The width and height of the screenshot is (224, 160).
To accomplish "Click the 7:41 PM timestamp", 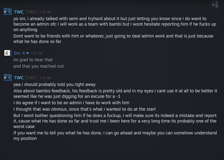I will click(x=36, y=53).
